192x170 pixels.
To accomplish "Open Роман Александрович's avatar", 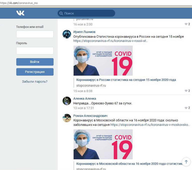I will [67, 118].
